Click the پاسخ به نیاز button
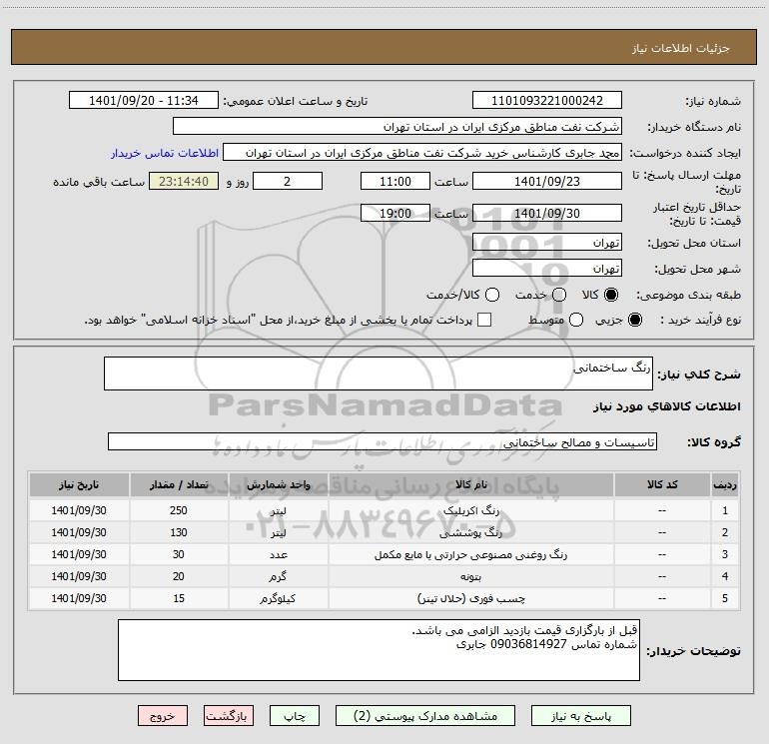This screenshot has height=744, width=769. (581, 716)
